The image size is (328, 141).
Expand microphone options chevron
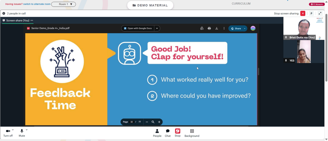tap(27, 130)
